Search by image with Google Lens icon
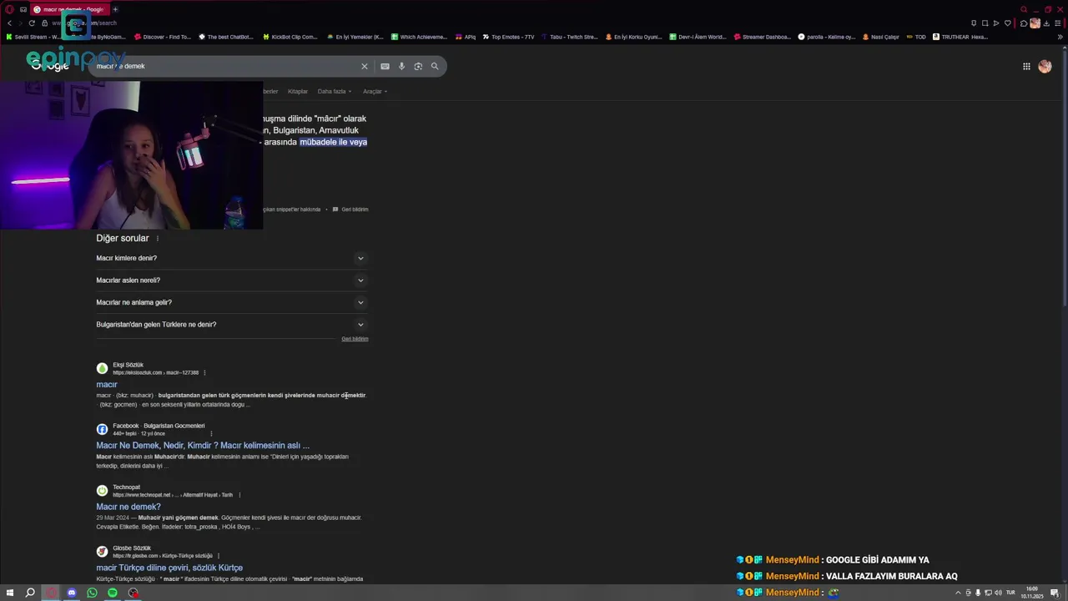 pyautogui.click(x=418, y=66)
